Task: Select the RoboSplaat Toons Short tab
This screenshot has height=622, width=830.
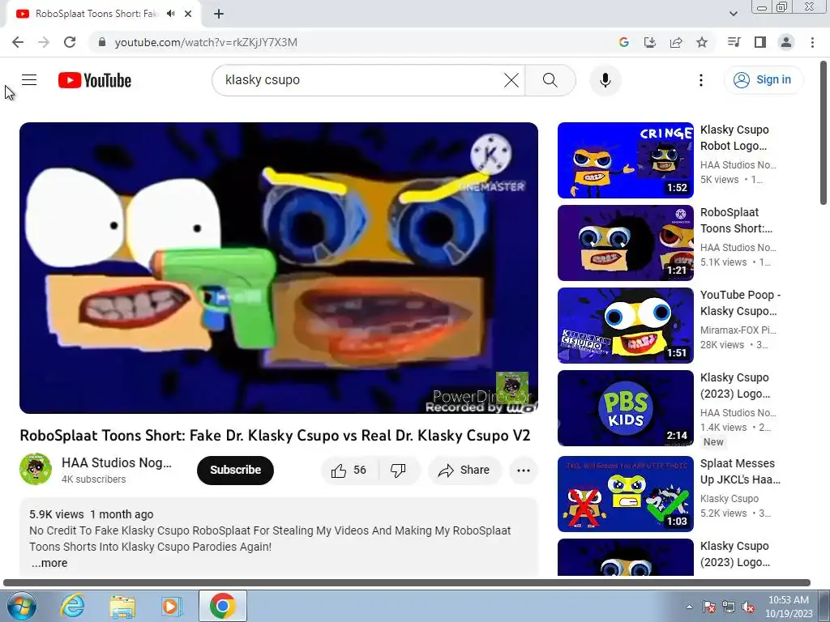Action: 96,14
